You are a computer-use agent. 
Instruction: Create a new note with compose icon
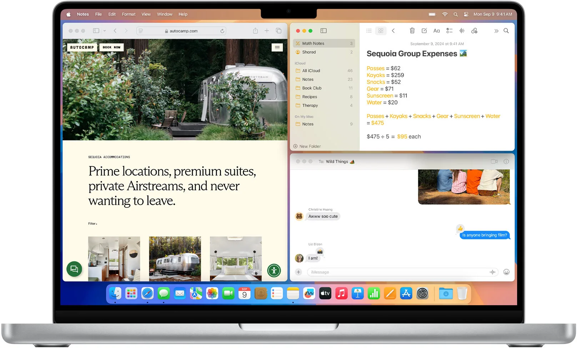tap(424, 31)
